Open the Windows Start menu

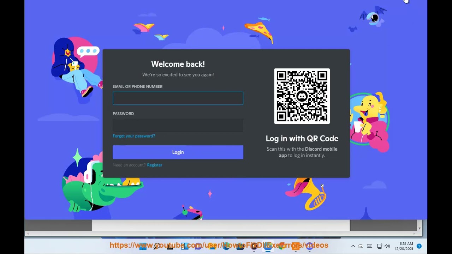[x=143, y=246]
